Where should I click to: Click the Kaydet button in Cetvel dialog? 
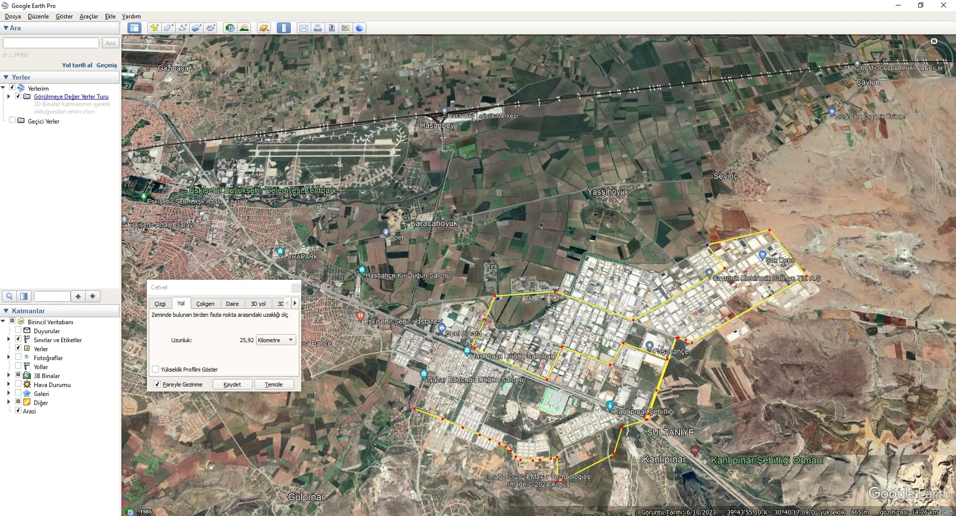point(232,385)
